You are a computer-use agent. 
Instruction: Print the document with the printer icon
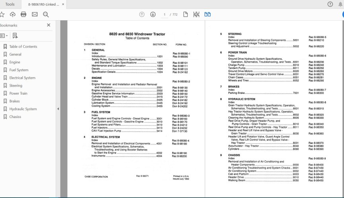pyautogui.click(x=23, y=14)
